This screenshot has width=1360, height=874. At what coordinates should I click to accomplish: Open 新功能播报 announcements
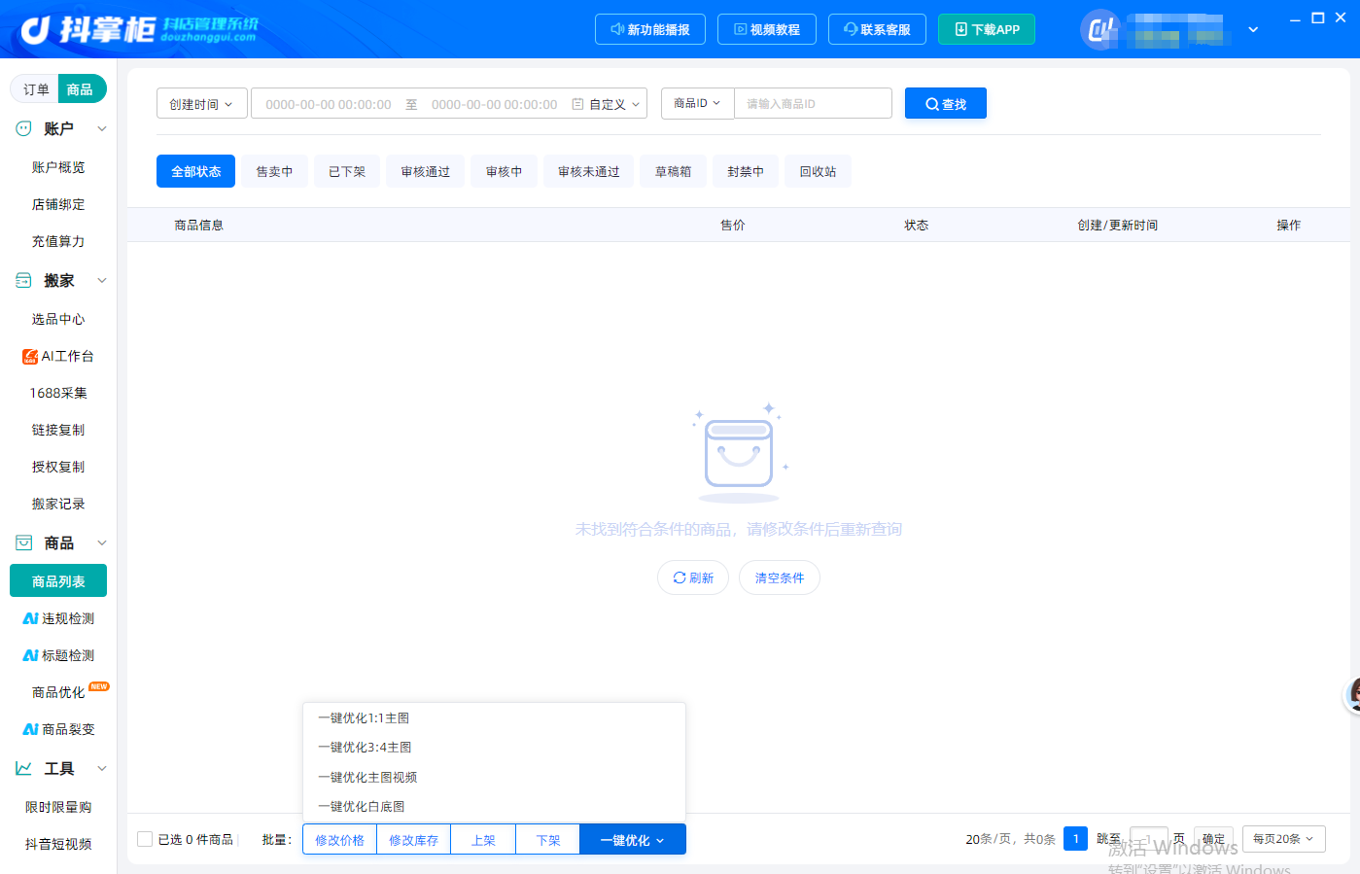point(650,29)
